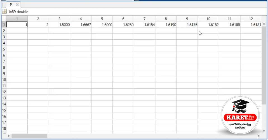Click the variable grid icon beside 1x89 double

tap(4, 12)
